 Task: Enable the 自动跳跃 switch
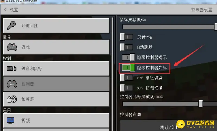click(126, 47)
